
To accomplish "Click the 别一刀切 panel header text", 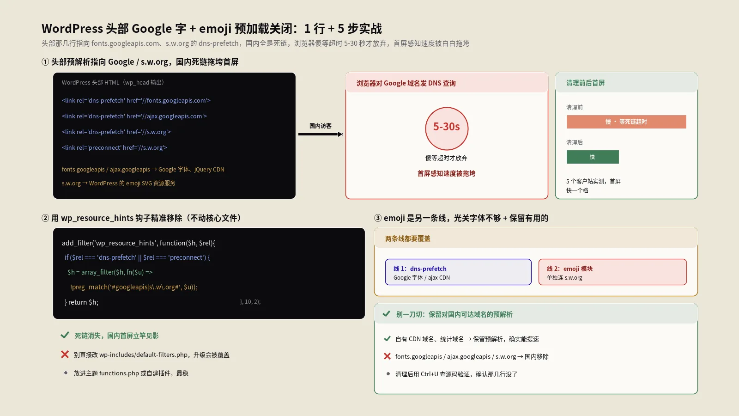I will (x=454, y=314).
